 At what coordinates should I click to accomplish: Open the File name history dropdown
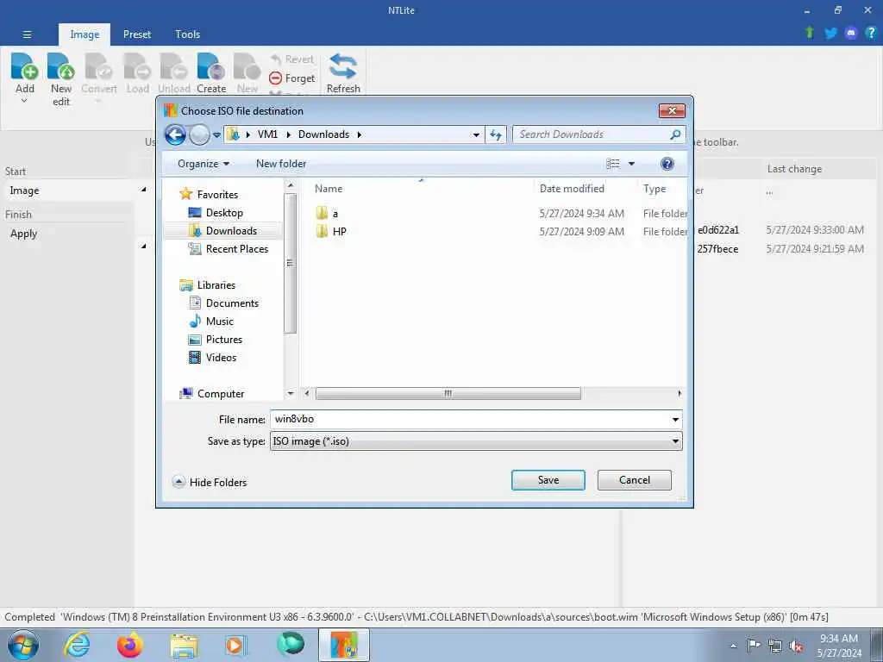coord(675,420)
